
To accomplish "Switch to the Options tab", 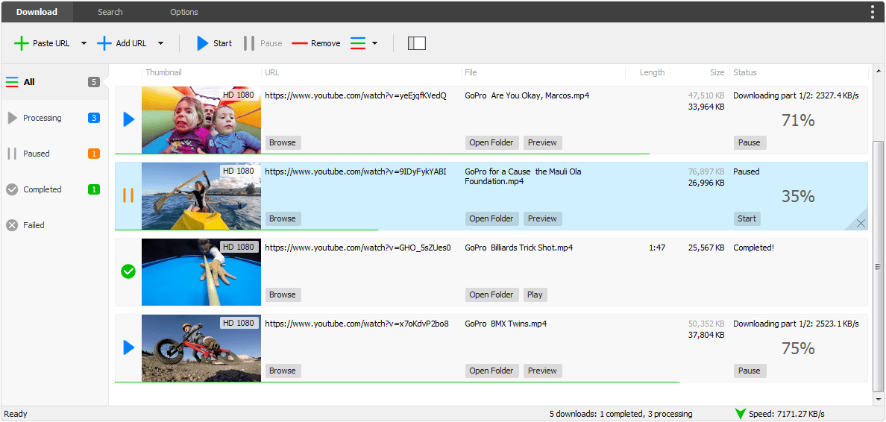I will pos(184,12).
